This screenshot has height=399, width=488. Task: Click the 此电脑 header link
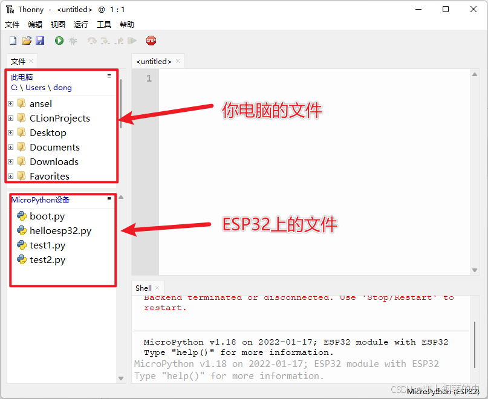point(22,77)
